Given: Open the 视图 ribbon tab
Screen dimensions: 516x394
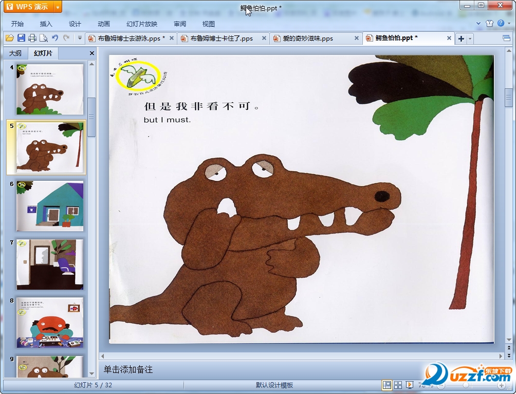Looking at the screenshot, I should point(208,24).
